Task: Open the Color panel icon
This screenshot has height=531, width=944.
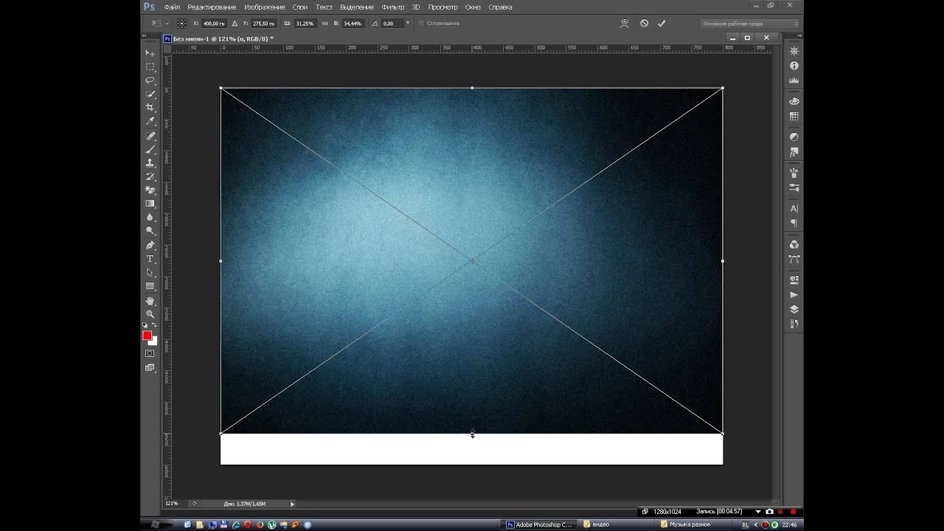Action: [x=794, y=101]
